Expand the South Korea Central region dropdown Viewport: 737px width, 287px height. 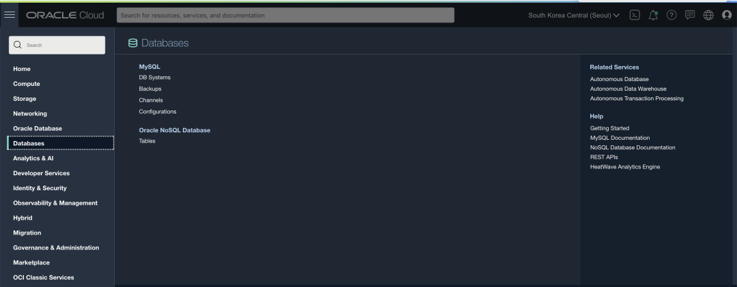pyautogui.click(x=574, y=15)
